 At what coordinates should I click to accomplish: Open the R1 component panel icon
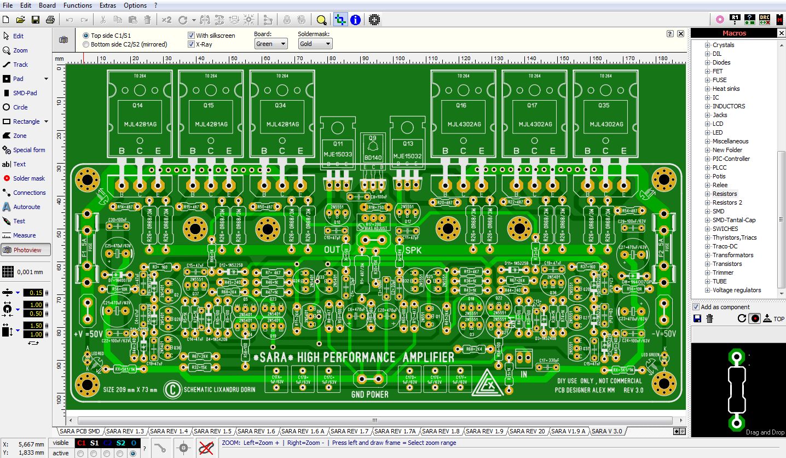pos(735,20)
